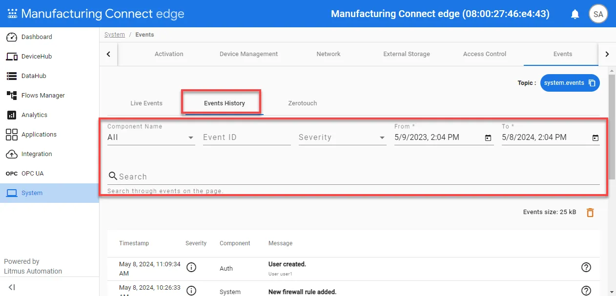Expand the Component Name dropdown

151,138
